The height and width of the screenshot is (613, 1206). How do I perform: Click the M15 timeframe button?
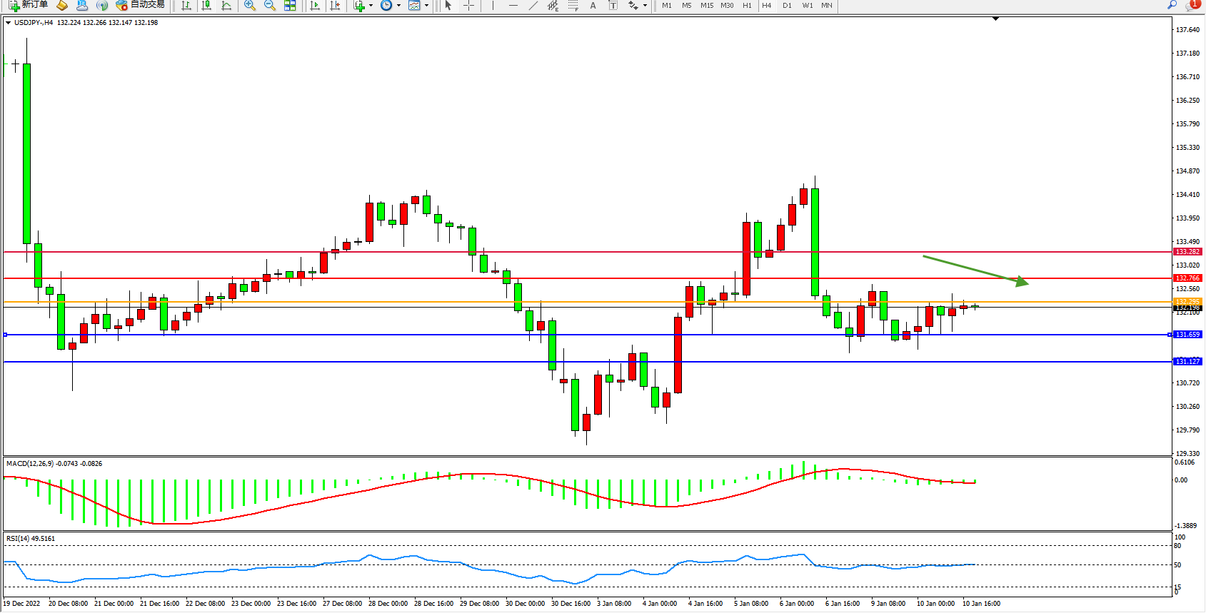[x=707, y=5]
